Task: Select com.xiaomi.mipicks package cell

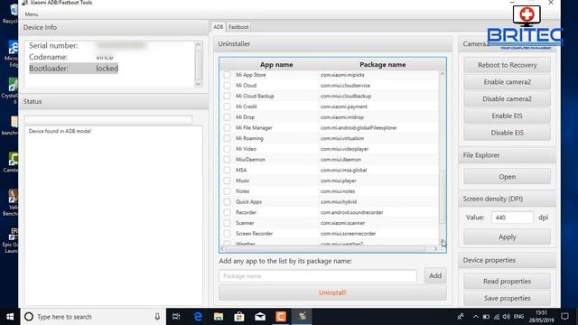Action: pyautogui.click(x=342, y=75)
